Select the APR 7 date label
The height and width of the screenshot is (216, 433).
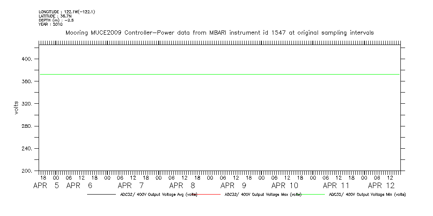tap(131, 186)
